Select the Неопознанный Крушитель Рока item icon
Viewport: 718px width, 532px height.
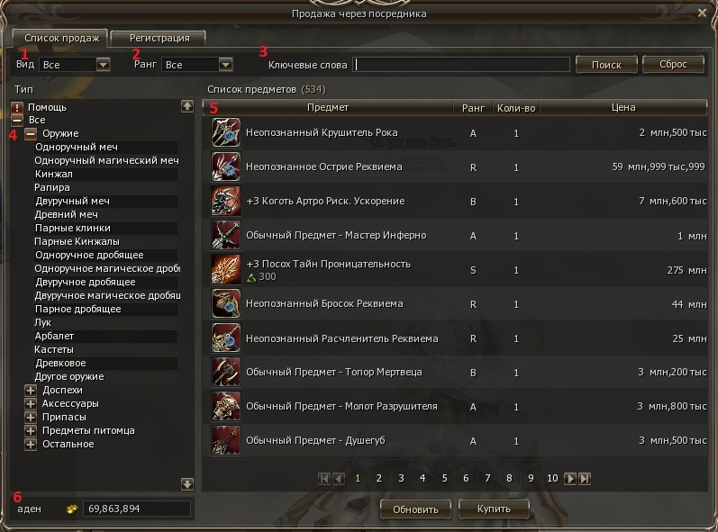click(x=226, y=132)
